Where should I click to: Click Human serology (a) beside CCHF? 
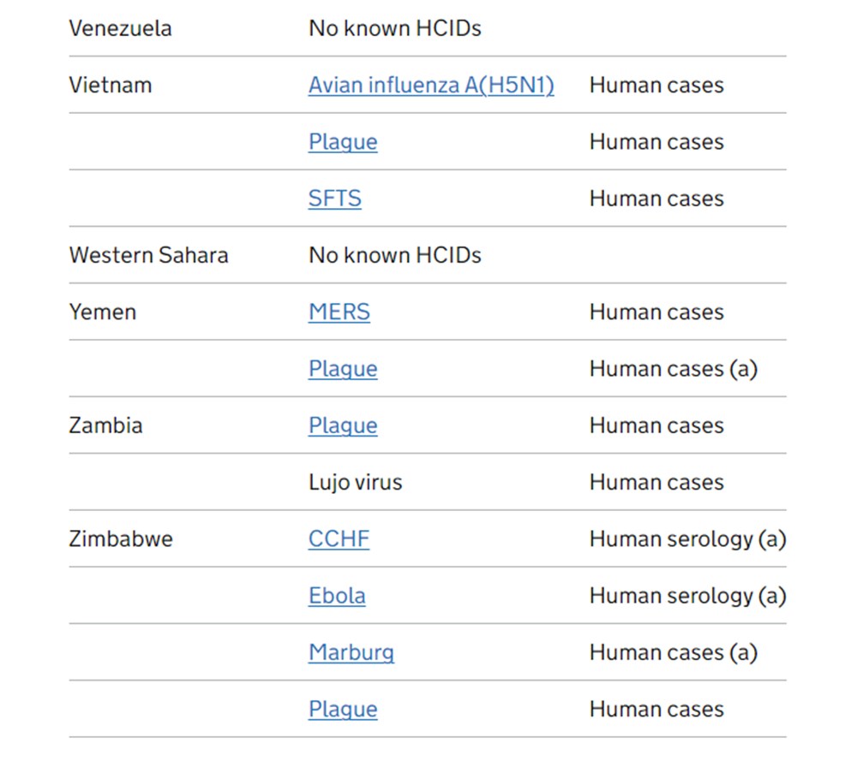pyautogui.click(x=687, y=539)
